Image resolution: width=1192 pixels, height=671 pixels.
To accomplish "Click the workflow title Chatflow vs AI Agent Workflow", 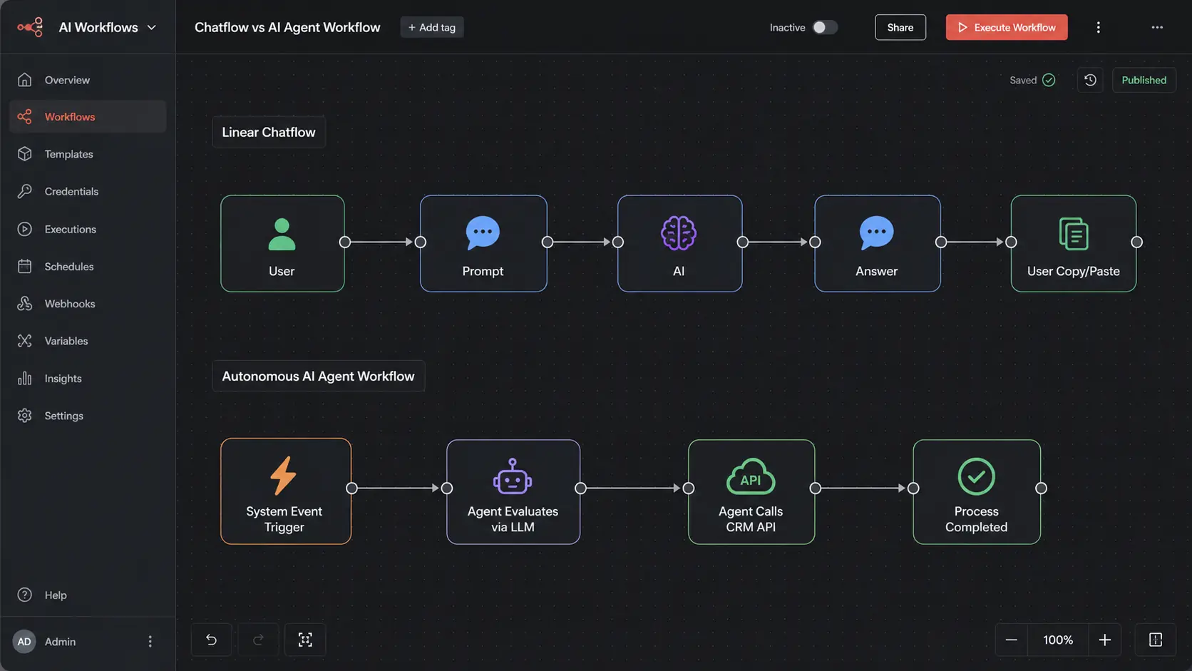I will pos(287,27).
